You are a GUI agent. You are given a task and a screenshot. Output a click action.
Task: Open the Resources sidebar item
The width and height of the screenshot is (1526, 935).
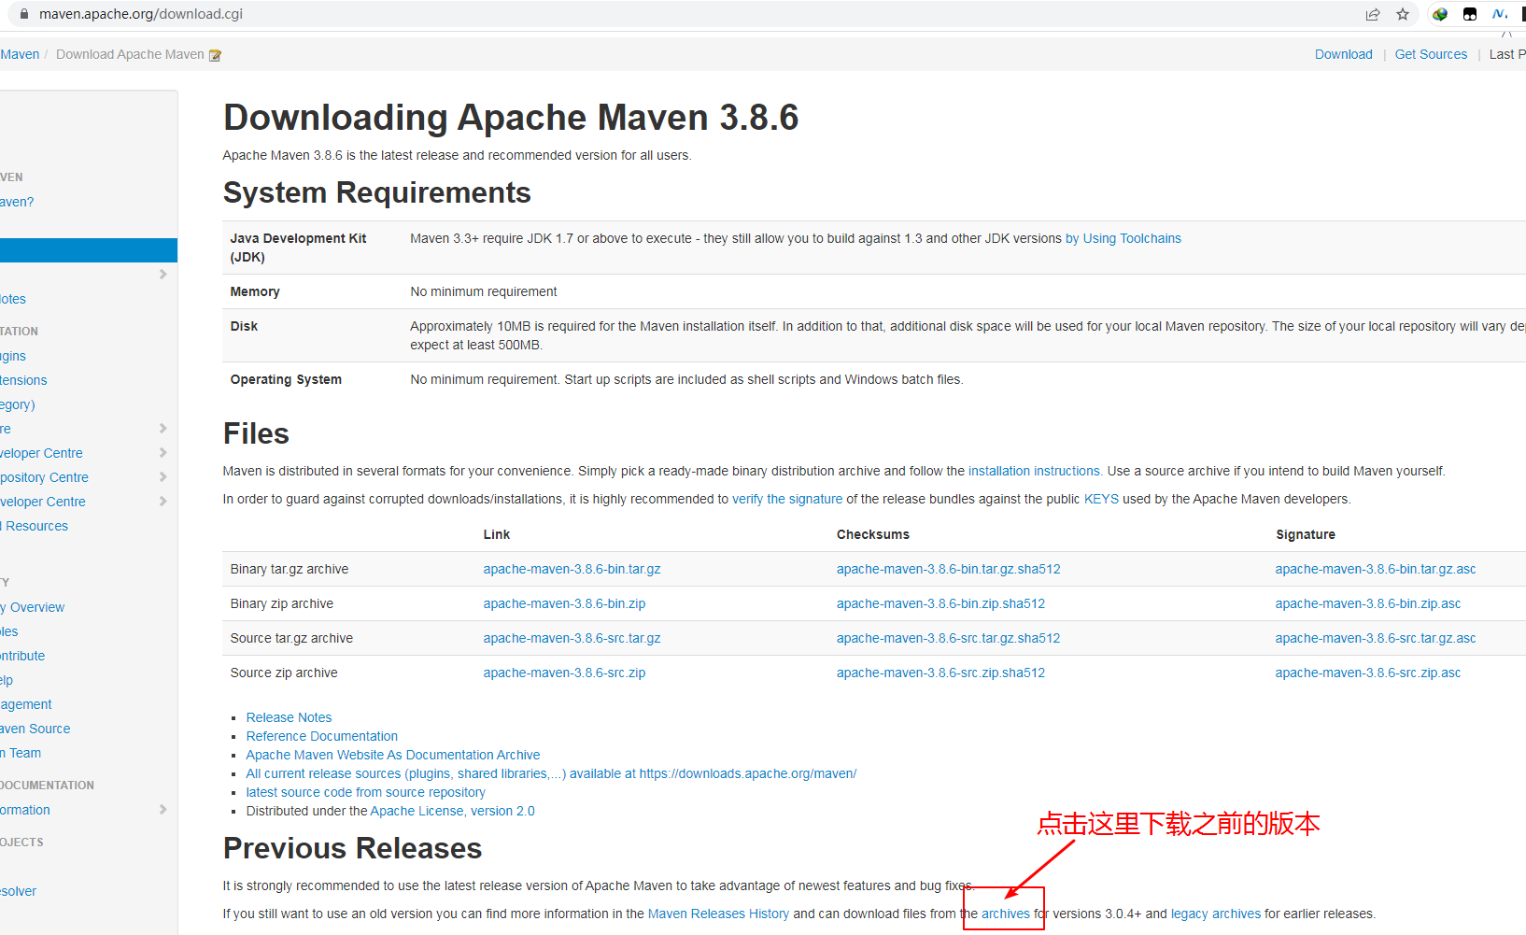(x=35, y=526)
